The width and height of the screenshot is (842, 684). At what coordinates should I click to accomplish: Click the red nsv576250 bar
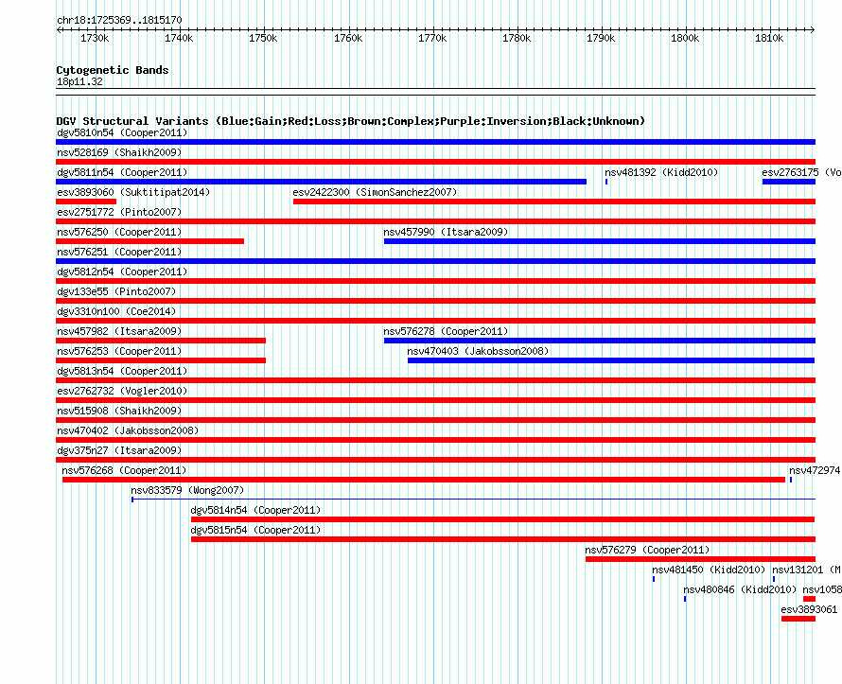[149, 241]
